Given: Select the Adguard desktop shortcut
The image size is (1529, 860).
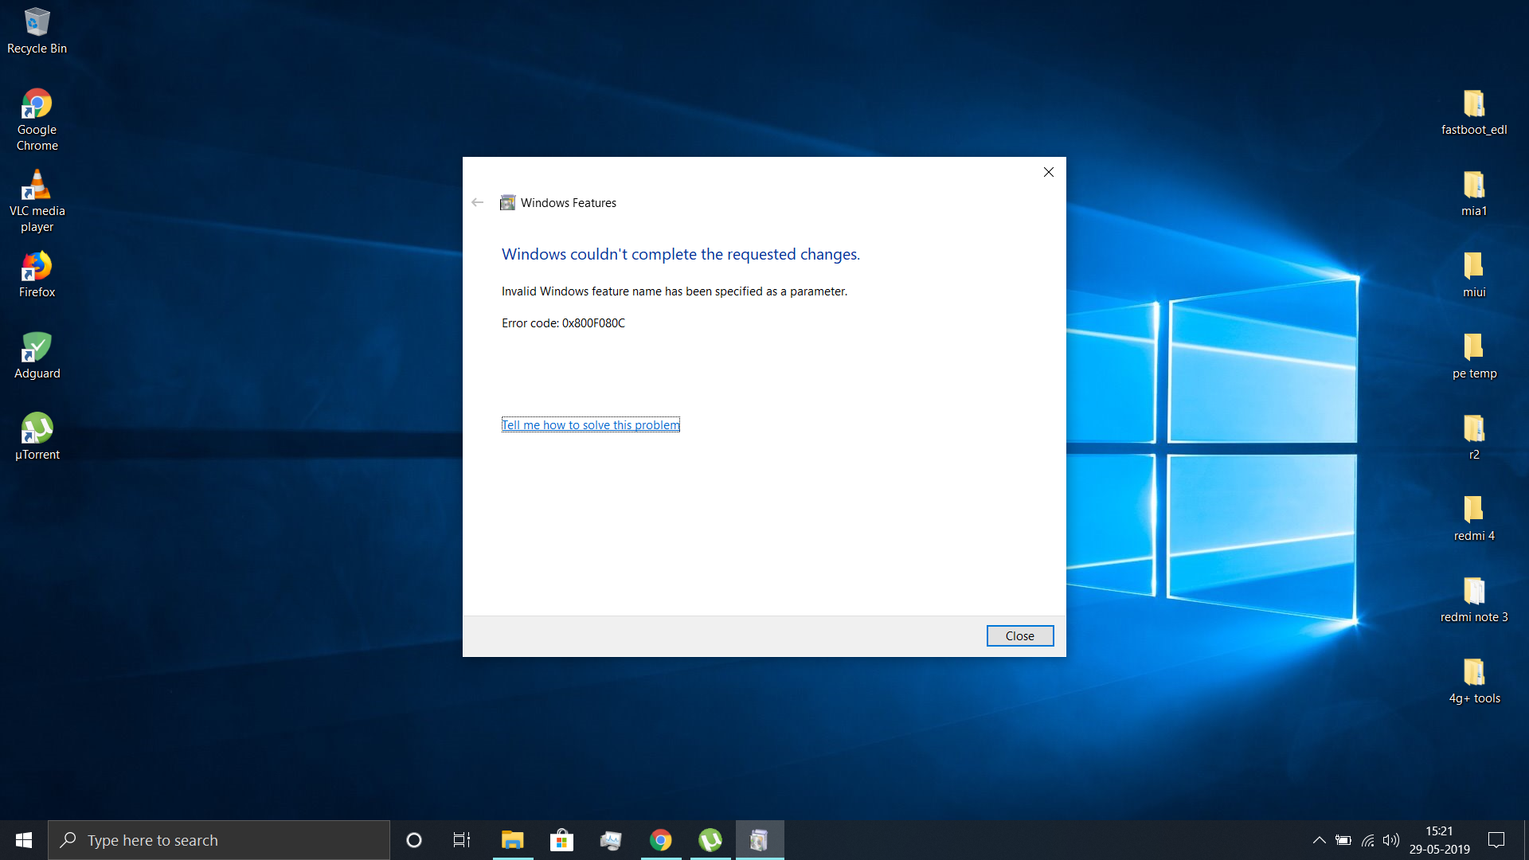Looking at the screenshot, I should pos(37,355).
